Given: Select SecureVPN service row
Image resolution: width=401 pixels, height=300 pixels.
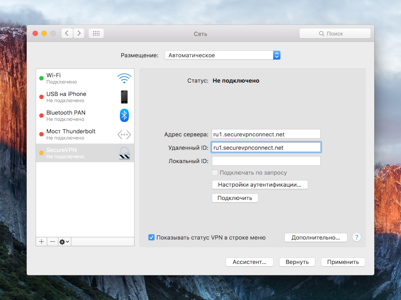Looking at the screenshot, I should point(85,153).
